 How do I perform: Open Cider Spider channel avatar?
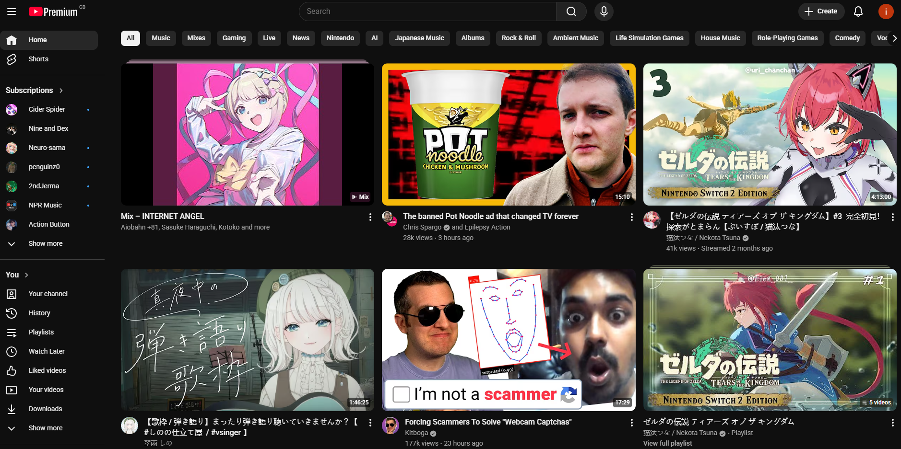12,109
